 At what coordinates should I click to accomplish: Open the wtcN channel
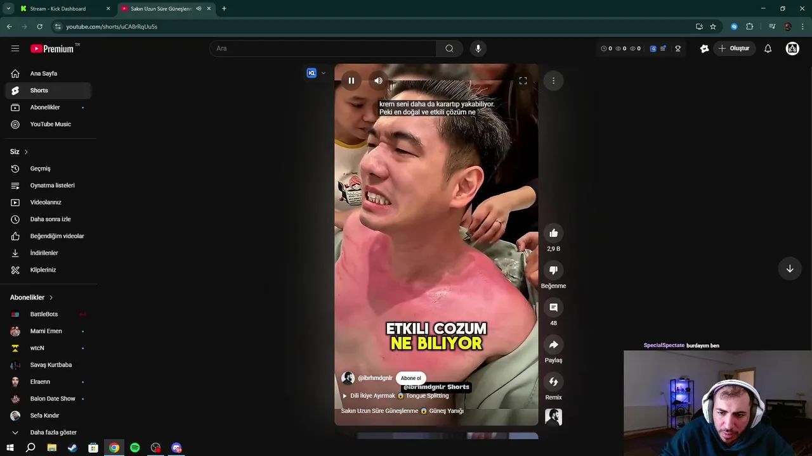[x=48, y=348]
